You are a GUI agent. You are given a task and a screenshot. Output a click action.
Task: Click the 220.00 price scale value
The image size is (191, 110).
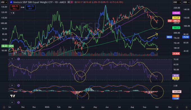(177, 8)
